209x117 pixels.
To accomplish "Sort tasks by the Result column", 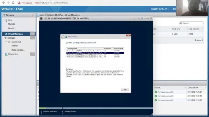I will pyautogui.click(x=158, y=88).
